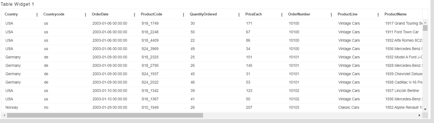
Task: Open the Countrycode column menu icon
Action: pyautogui.click(x=86, y=15)
